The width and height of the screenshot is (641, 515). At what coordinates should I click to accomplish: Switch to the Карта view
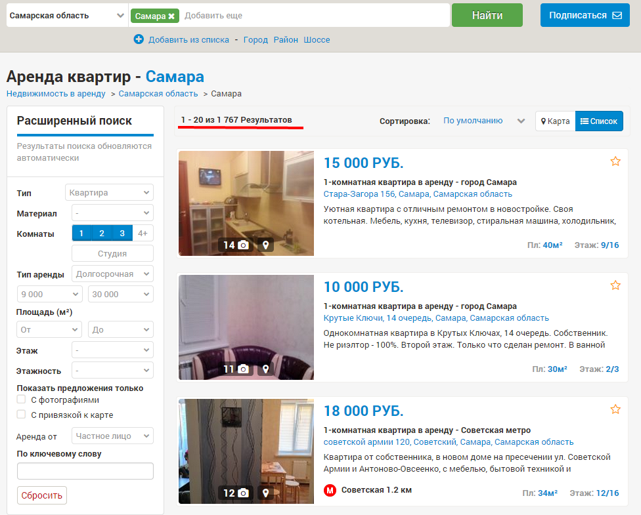point(555,121)
